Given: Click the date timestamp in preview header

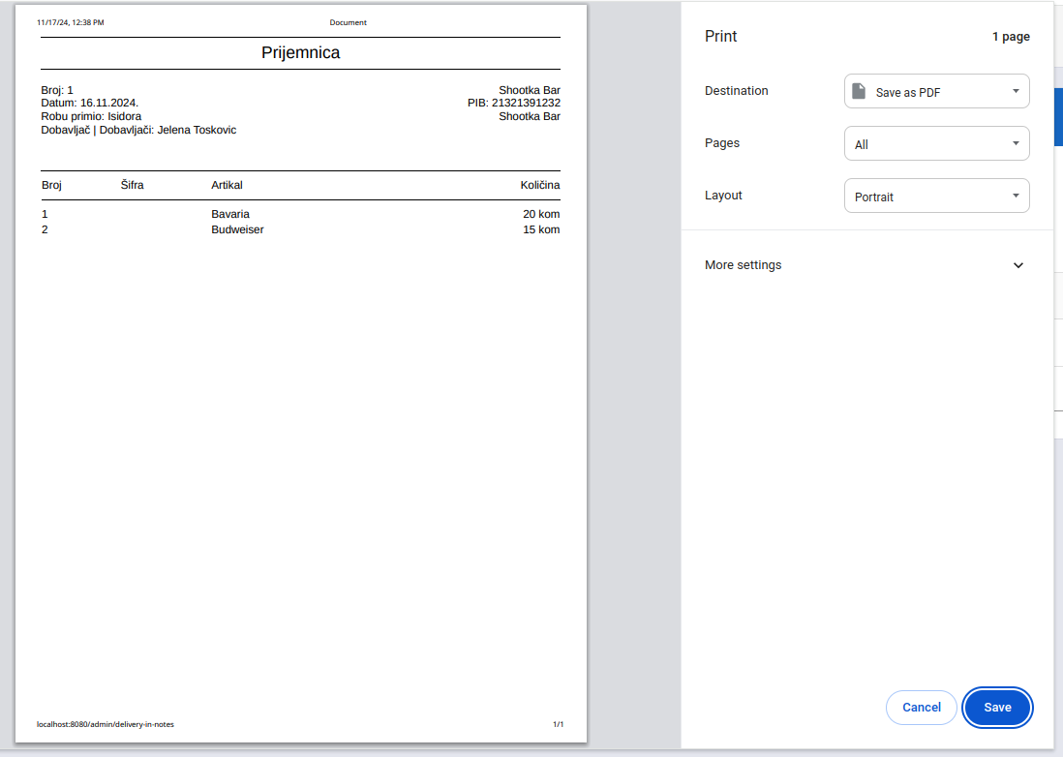Looking at the screenshot, I should [70, 22].
